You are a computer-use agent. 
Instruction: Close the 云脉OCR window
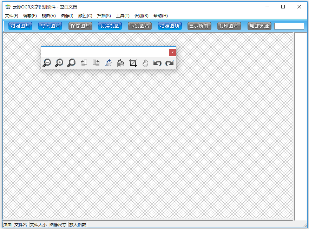click(299, 7)
